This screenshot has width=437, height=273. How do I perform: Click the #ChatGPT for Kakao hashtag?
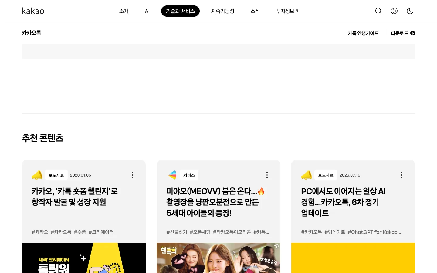(x=374, y=232)
